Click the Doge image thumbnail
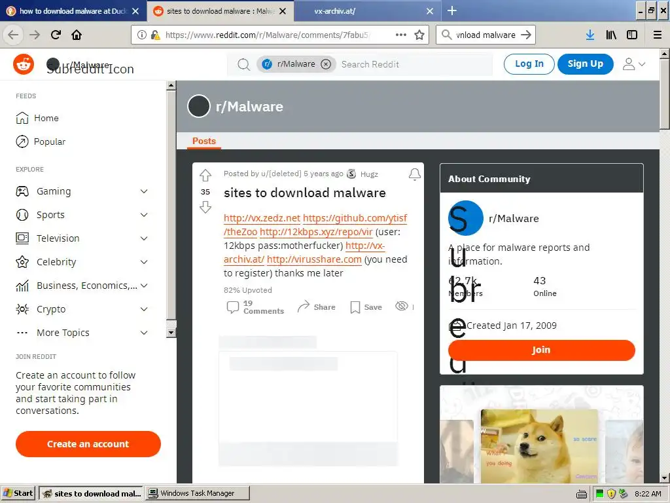Image resolution: width=670 pixels, height=503 pixels. 539,445
